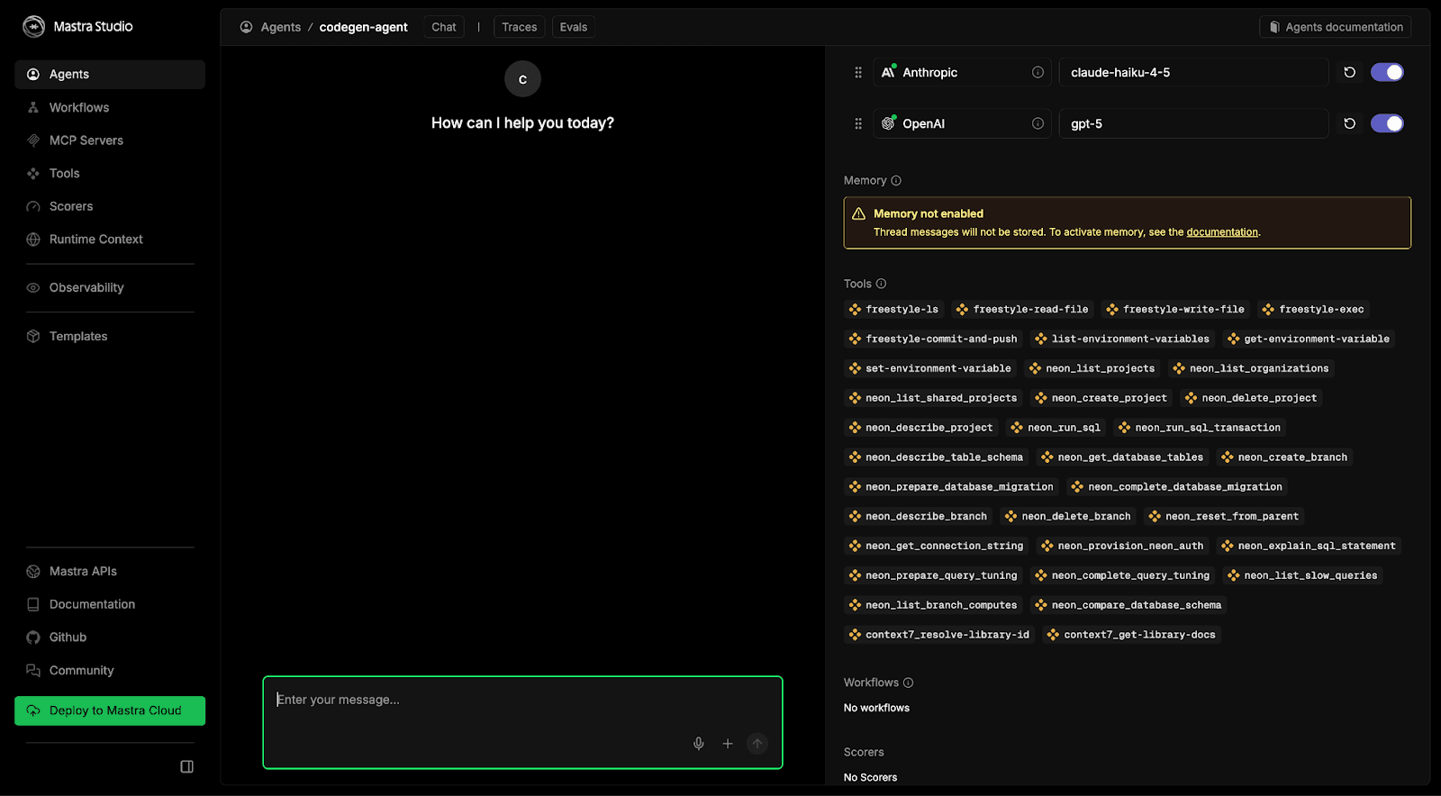Click the plus attachment icon in message box
The image size is (1441, 796).
[x=728, y=743]
